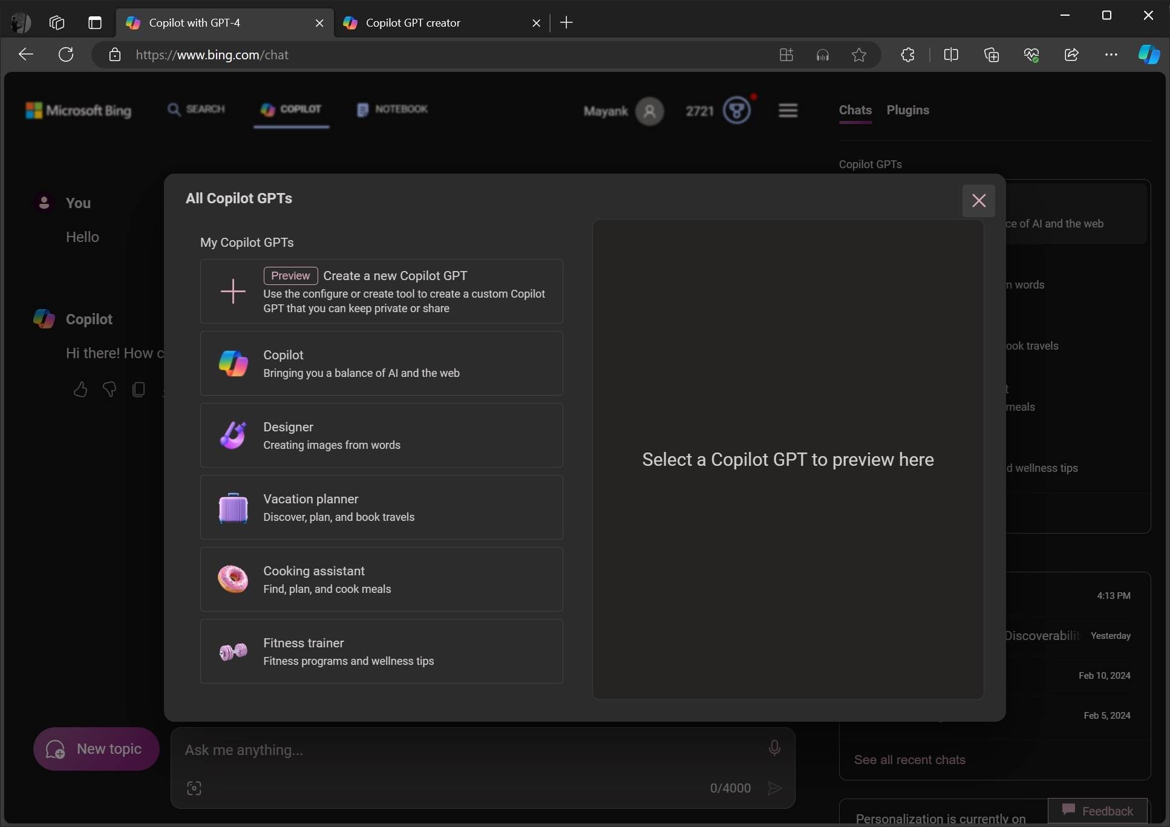Click the Share icon in browser toolbar
Viewport: 1170px width, 827px height.
[x=1071, y=55]
